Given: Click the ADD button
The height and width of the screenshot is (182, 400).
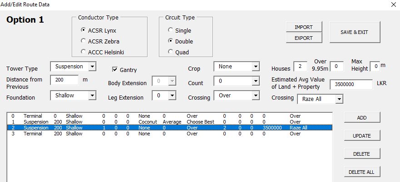Looking at the screenshot, I should click(362, 118).
